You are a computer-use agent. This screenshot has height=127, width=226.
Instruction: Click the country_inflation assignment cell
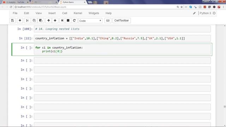122,38
